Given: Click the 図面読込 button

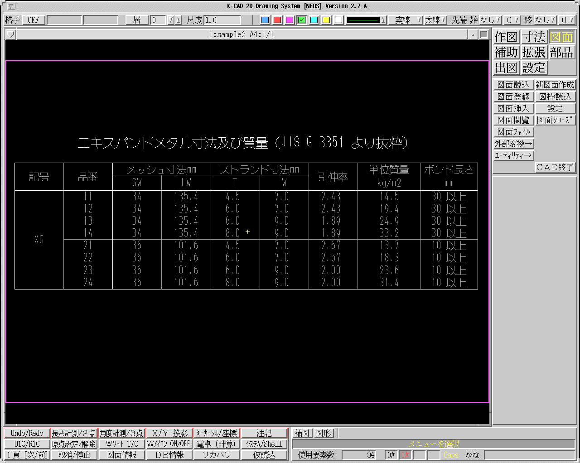Looking at the screenshot, I should pos(513,85).
